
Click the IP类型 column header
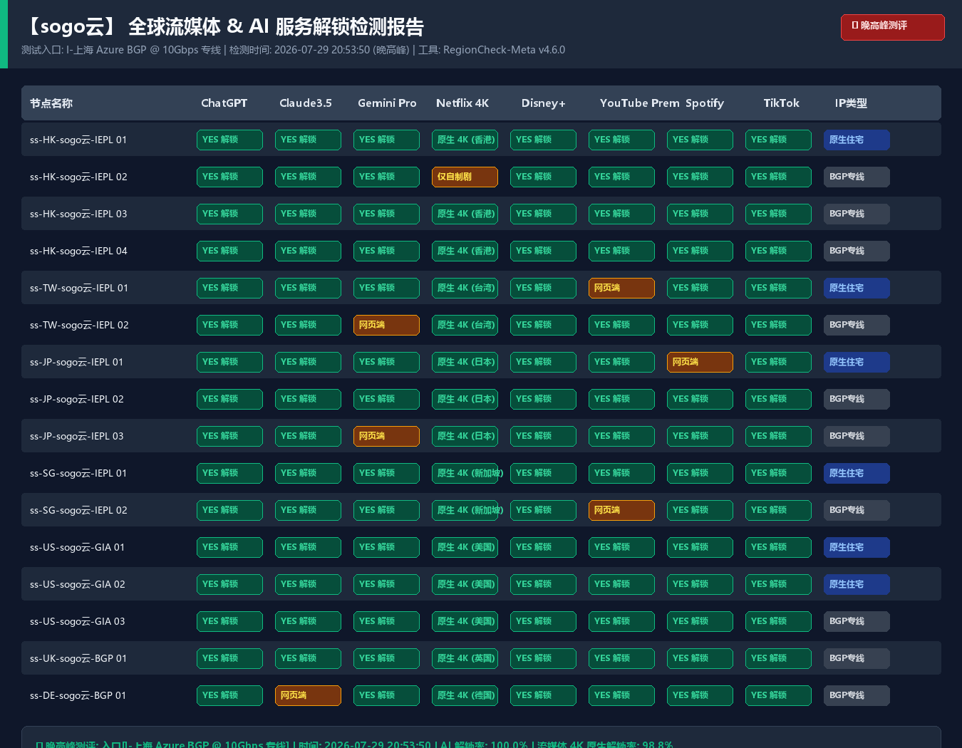(x=851, y=103)
